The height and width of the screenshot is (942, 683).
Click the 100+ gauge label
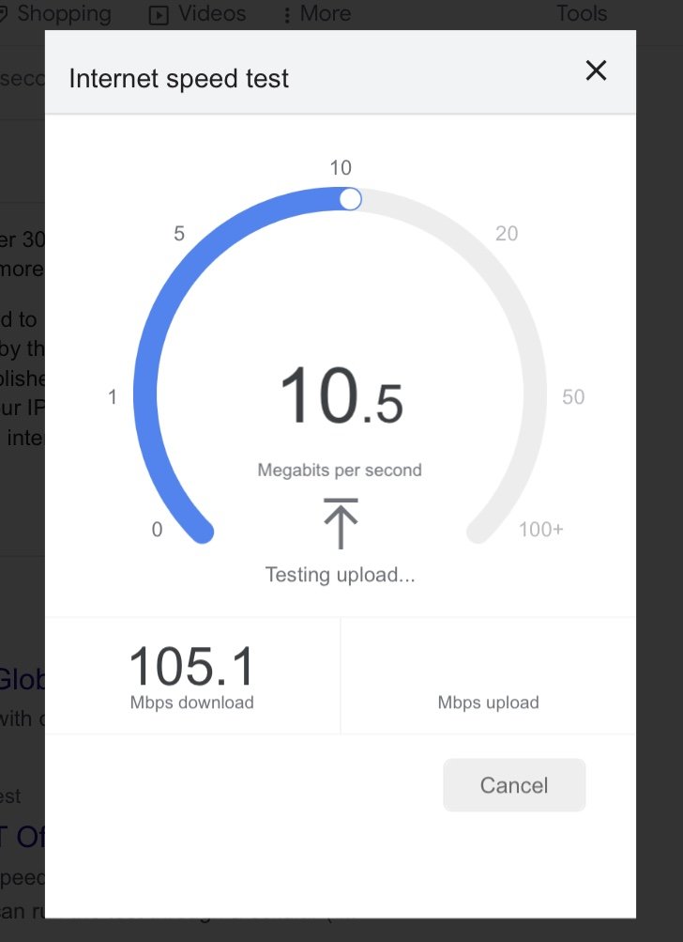pyautogui.click(x=540, y=530)
